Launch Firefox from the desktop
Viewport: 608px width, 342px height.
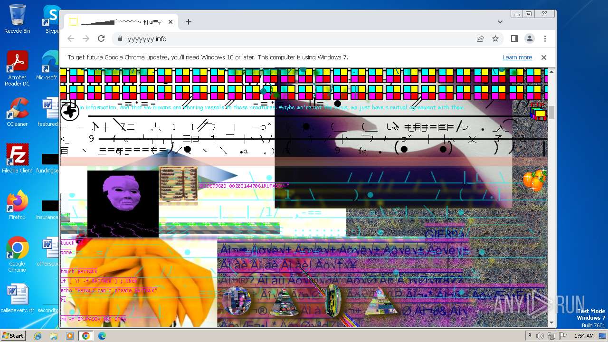(x=17, y=205)
